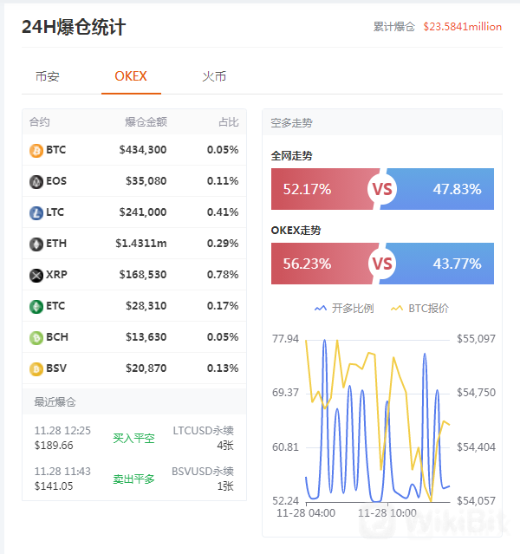Click the BCH coin icon

click(x=36, y=338)
